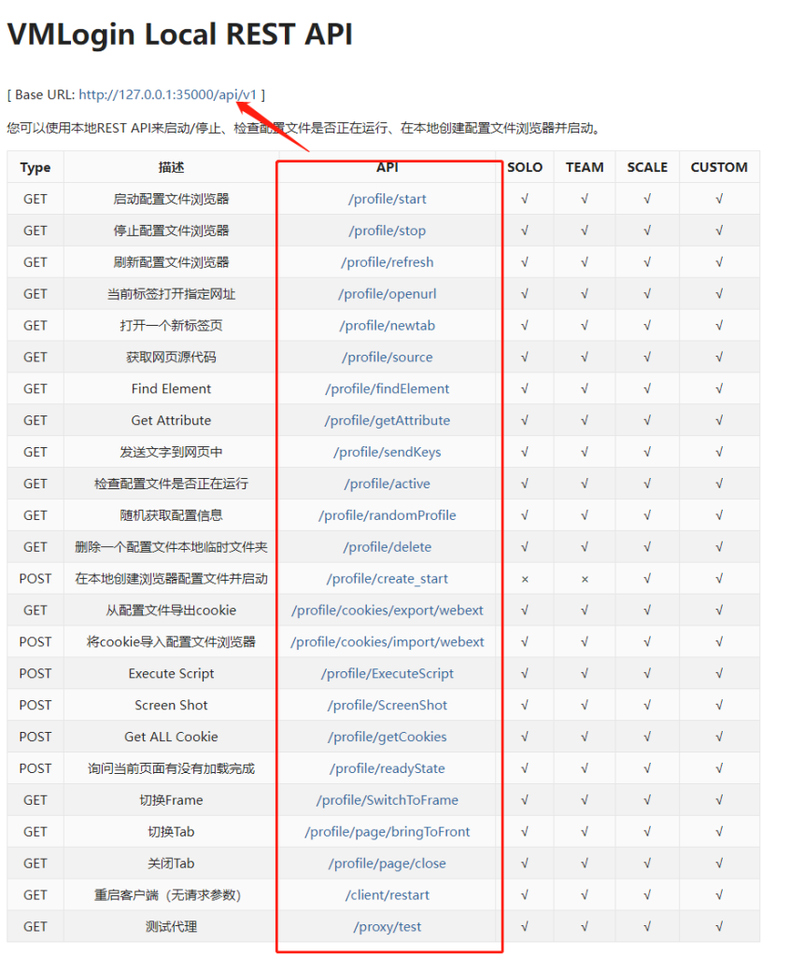
Task: Open the /profile/findElement API link
Action: [387, 388]
